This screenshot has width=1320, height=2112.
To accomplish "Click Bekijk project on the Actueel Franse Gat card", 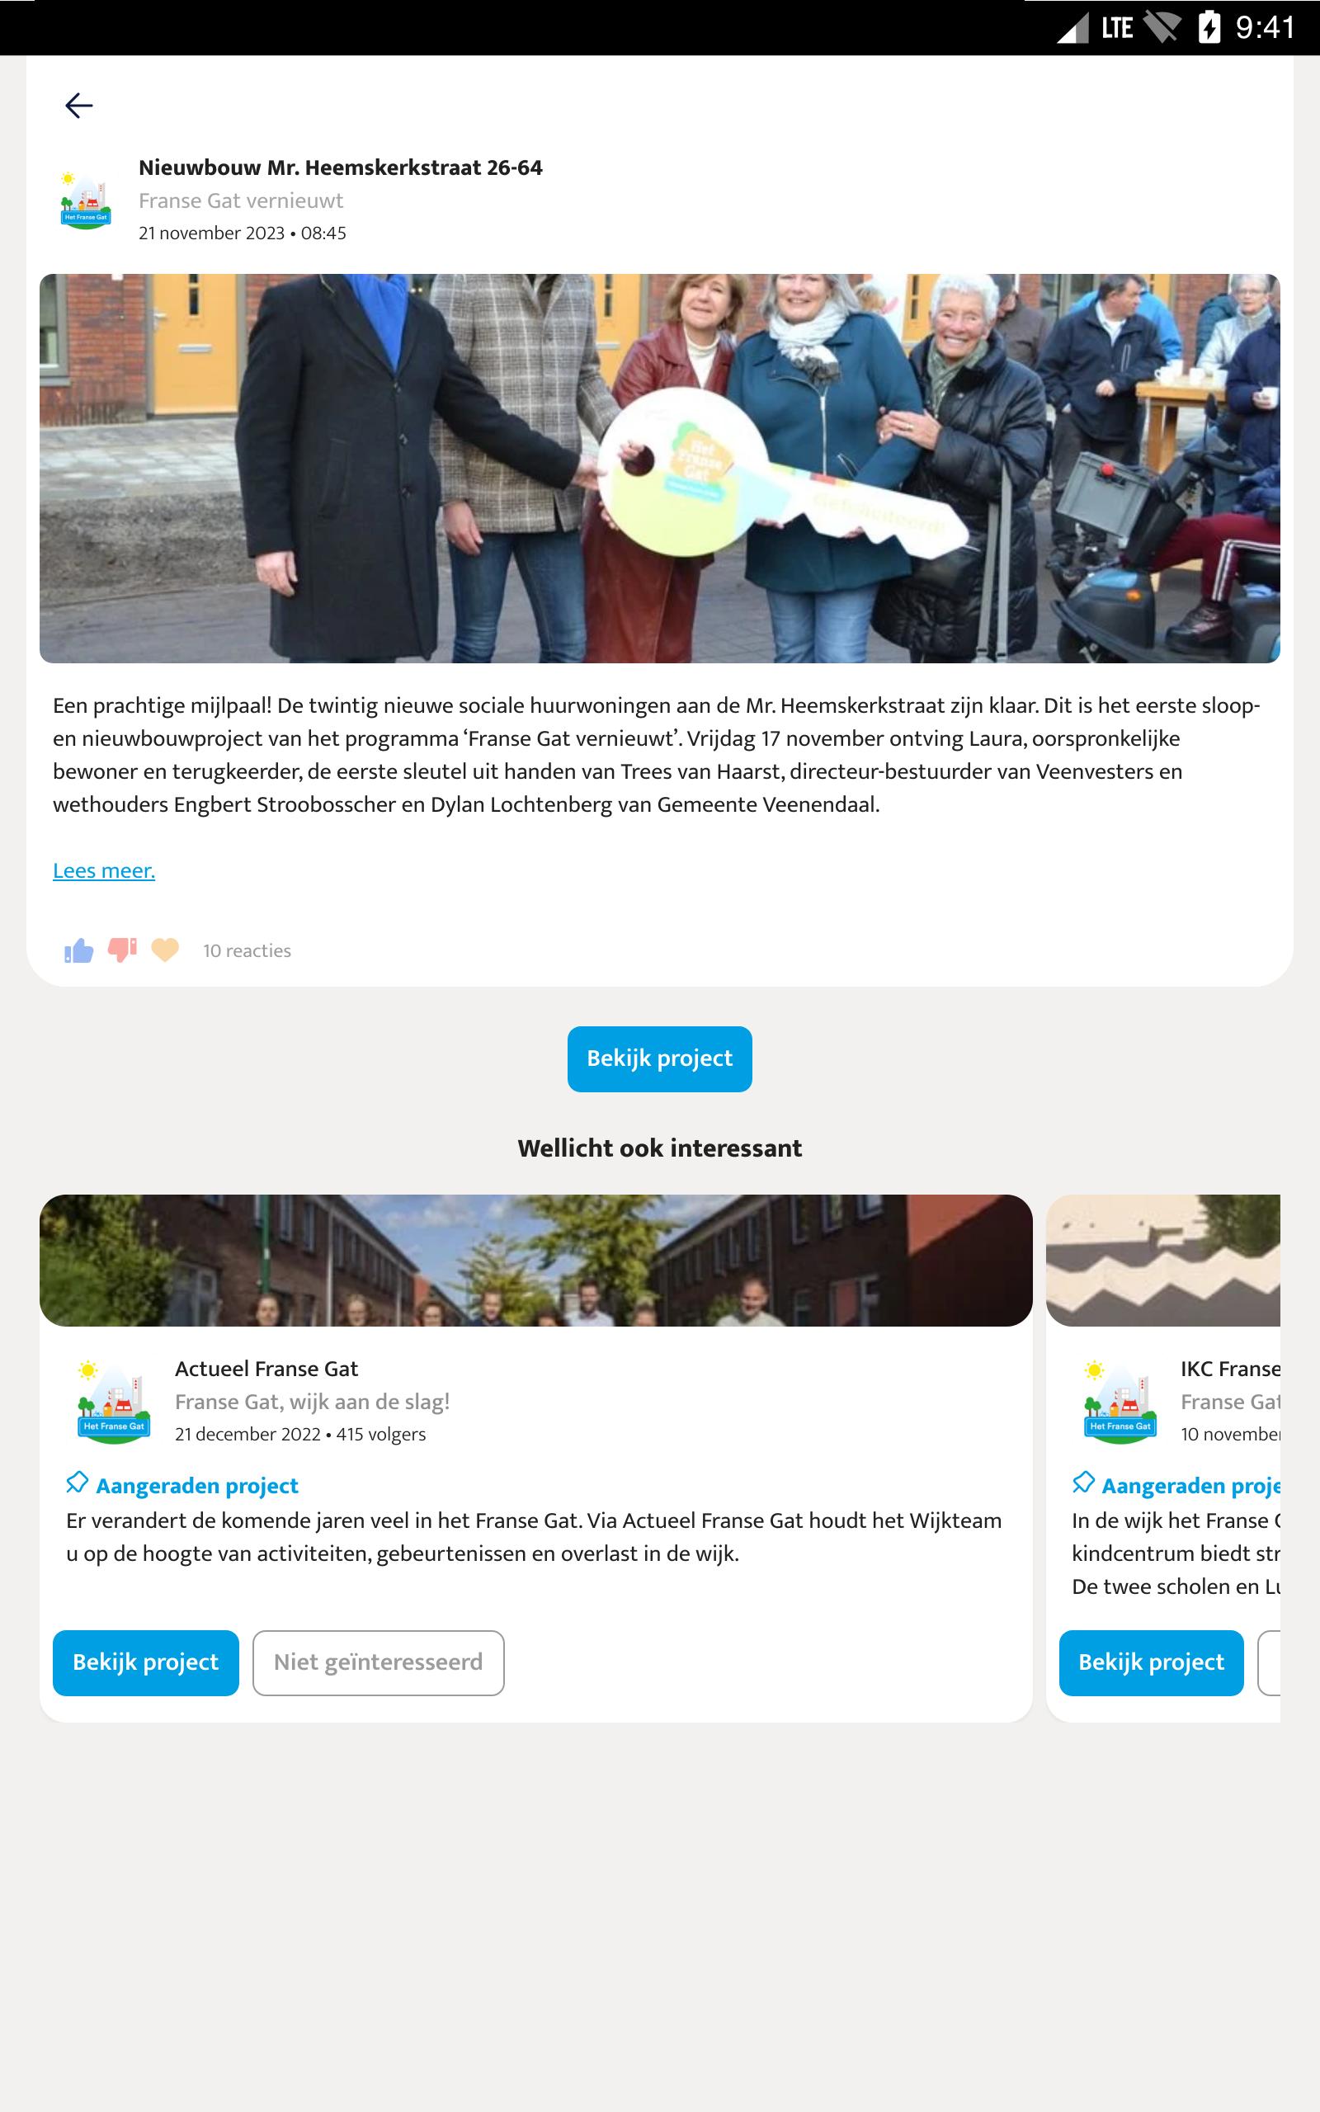I will [146, 1662].
